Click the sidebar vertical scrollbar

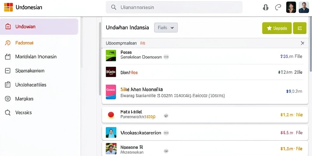[81, 42]
